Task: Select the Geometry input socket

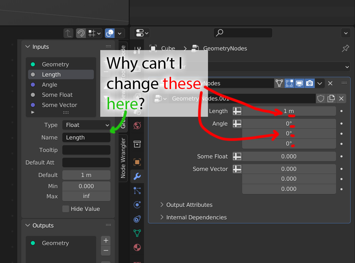Action: pos(61,64)
